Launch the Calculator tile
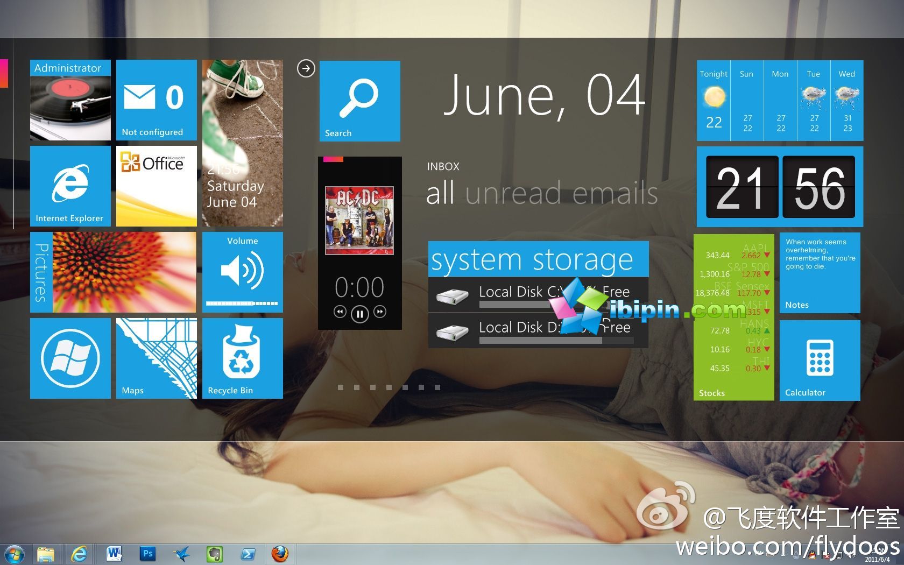Viewport: 904px width, 565px height. [820, 360]
